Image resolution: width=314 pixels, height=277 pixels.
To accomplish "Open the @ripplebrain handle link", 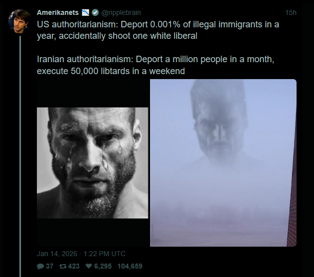I will coord(121,12).
